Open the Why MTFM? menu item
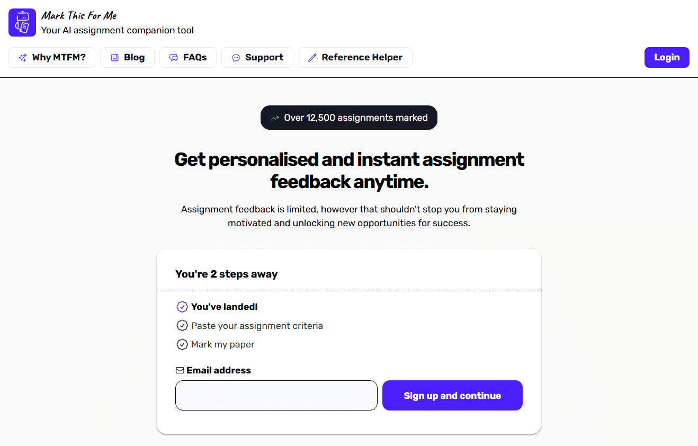This screenshot has width=698, height=446. click(52, 58)
